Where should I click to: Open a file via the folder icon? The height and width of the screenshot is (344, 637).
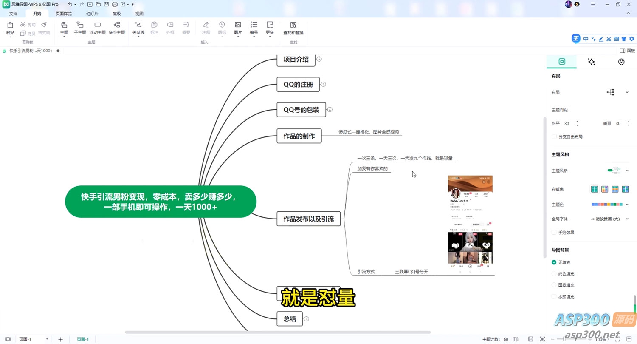click(98, 4)
